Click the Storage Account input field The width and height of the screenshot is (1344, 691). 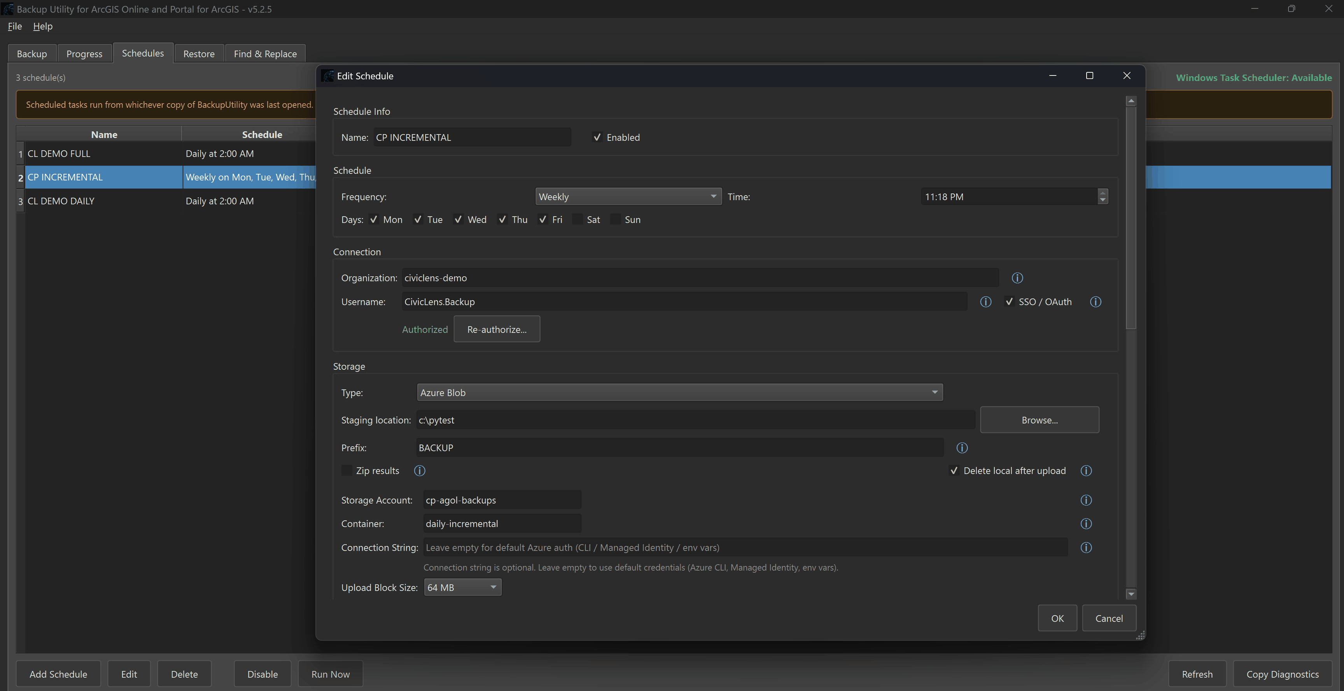(502, 500)
